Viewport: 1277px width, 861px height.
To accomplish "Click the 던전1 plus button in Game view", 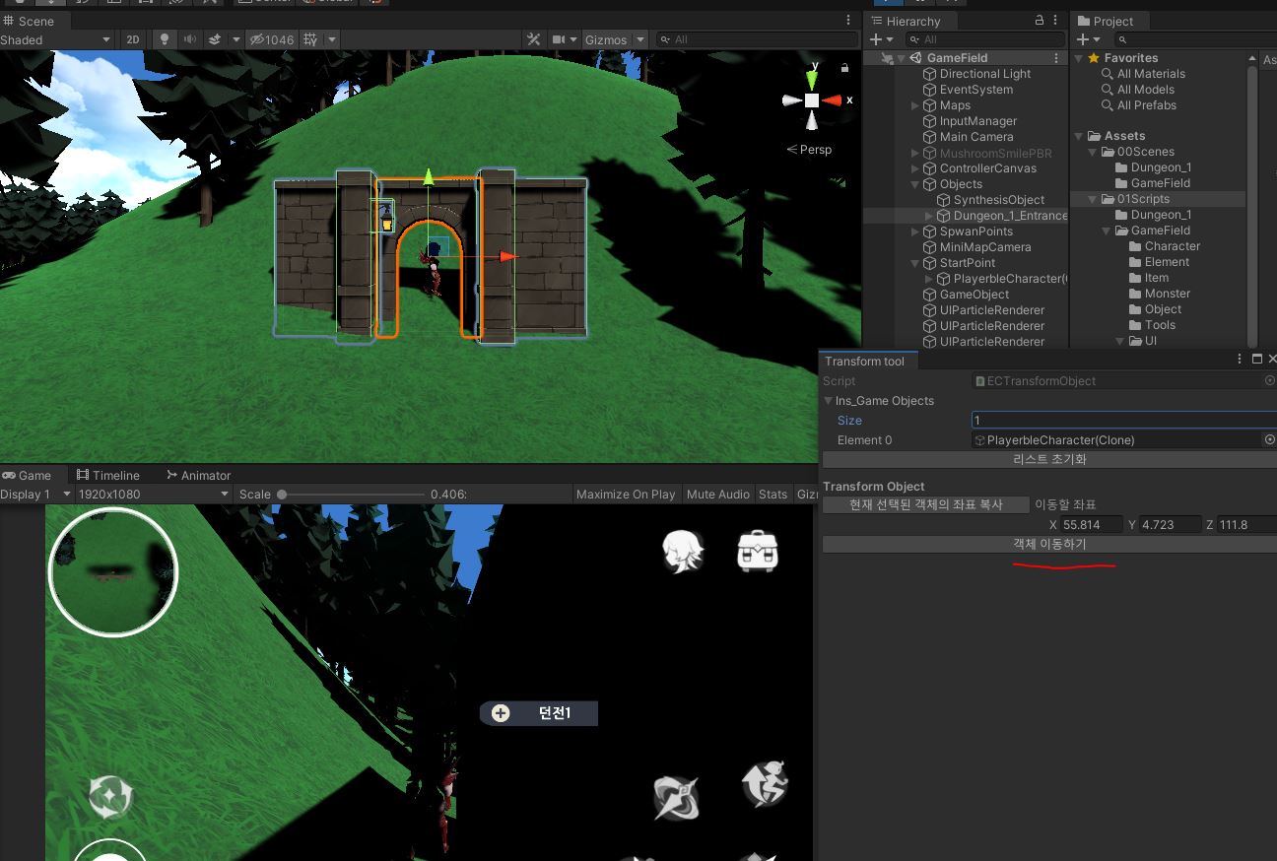I will pos(501,713).
